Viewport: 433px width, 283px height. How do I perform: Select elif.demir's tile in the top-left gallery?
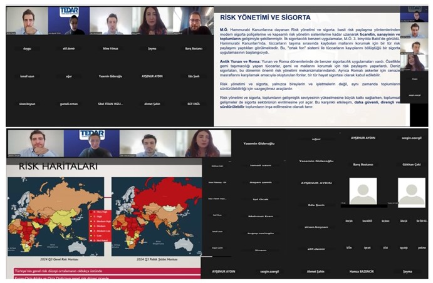pos(69,49)
